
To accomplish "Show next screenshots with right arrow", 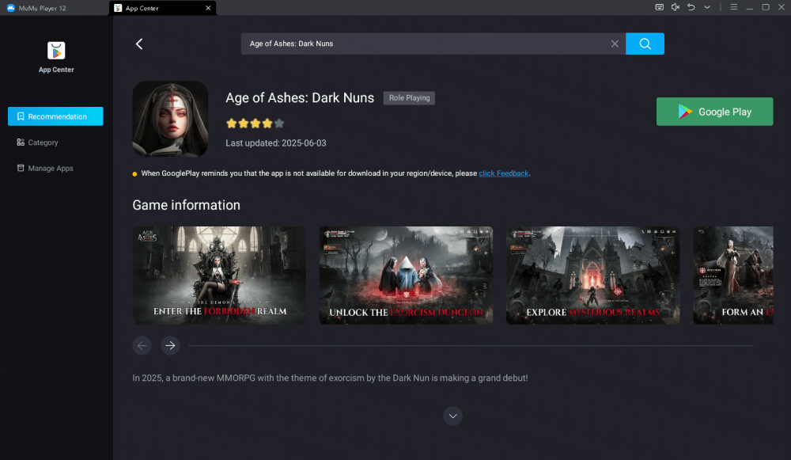I will coord(171,345).
